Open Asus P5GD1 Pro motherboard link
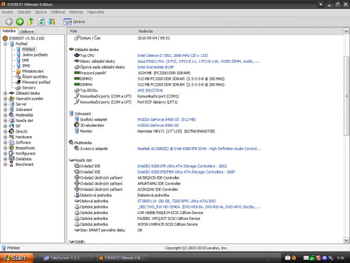Screen dimensions: 350x263 (x=198, y=61)
